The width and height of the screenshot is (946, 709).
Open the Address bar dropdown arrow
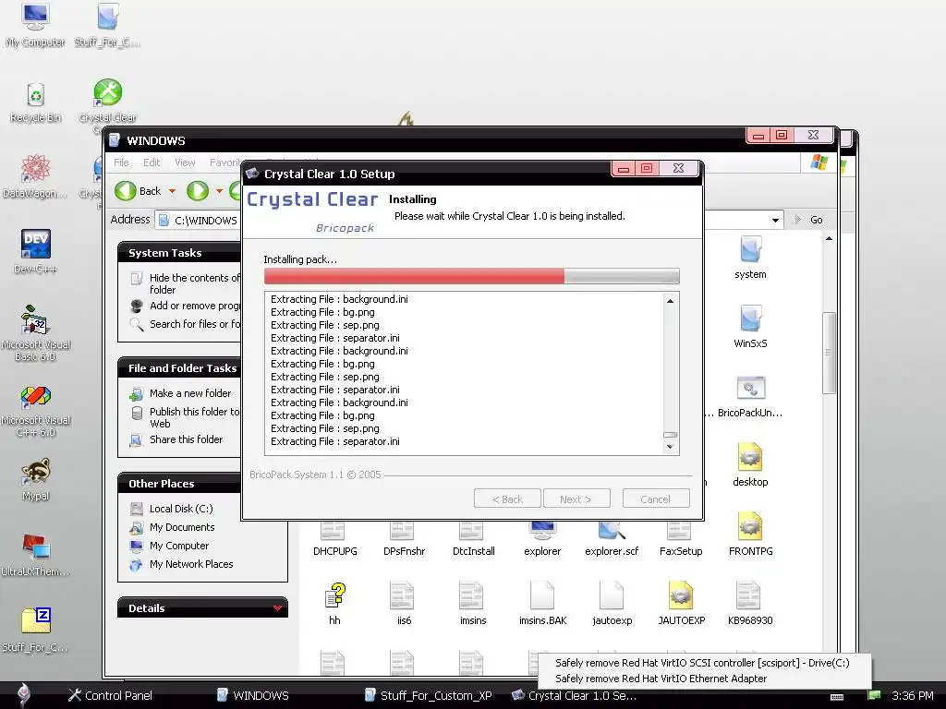tap(775, 220)
